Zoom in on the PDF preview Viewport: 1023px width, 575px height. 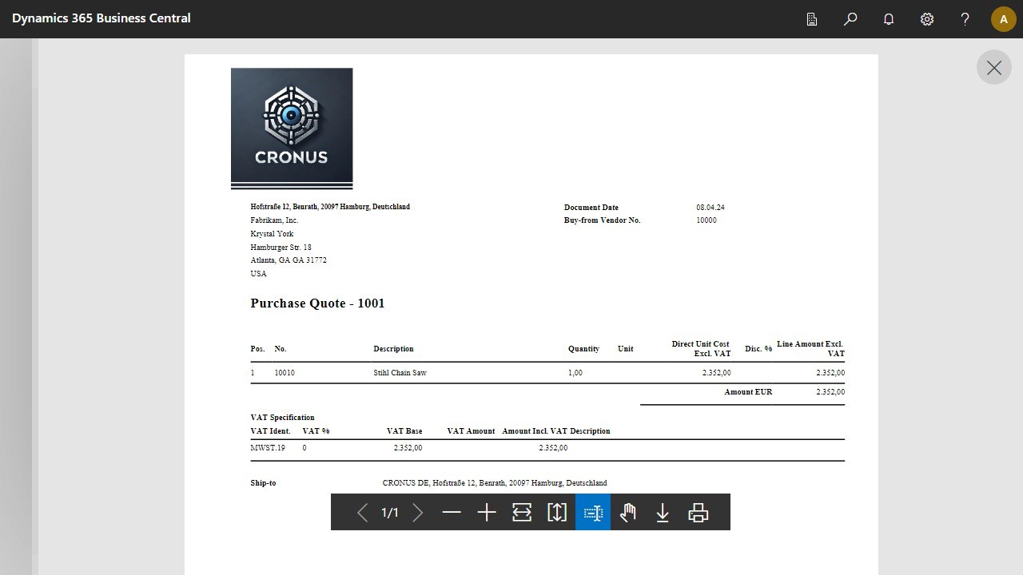(487, 512)
